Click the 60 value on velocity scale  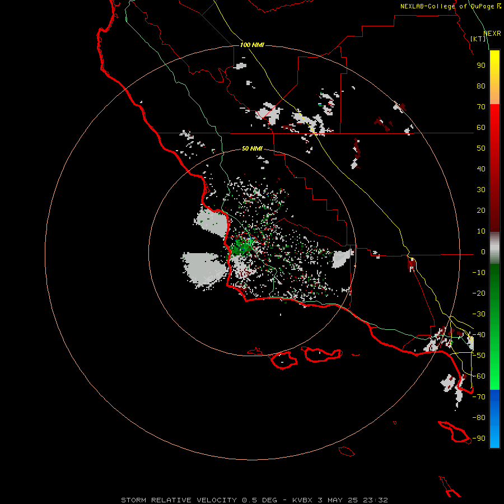[x=481, y=127]
